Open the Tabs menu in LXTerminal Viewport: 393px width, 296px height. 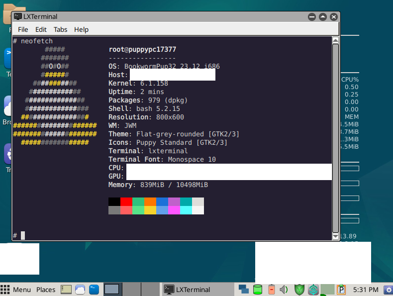click(60, 29)
